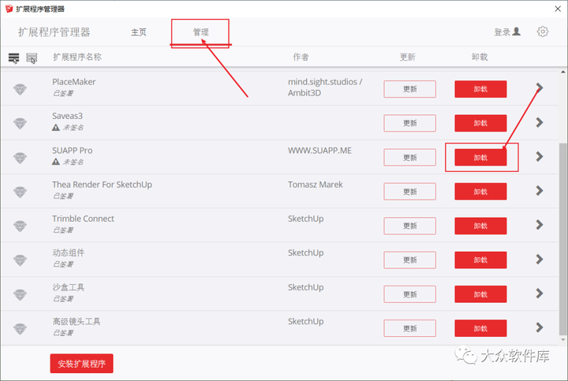Select the 高级镜头工具 name text

tap(77, 321)
